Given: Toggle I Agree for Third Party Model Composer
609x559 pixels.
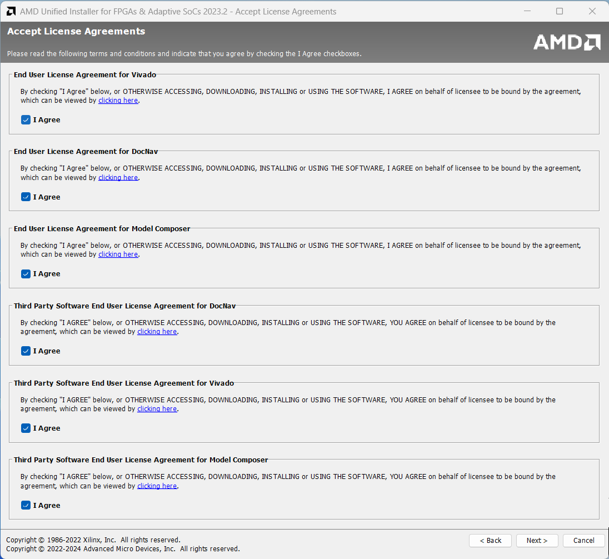Looking at the screenshot, I should [x=26, y=505].
